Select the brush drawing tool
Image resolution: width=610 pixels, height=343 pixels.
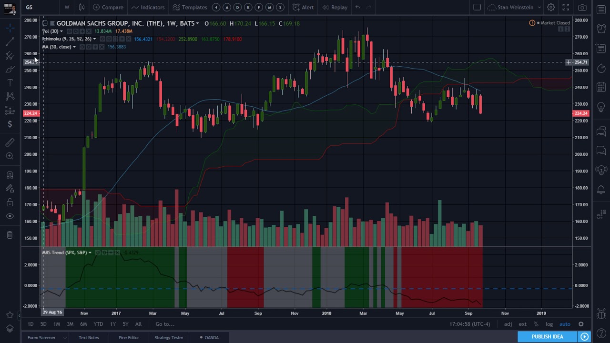click(x=10, y=70)
